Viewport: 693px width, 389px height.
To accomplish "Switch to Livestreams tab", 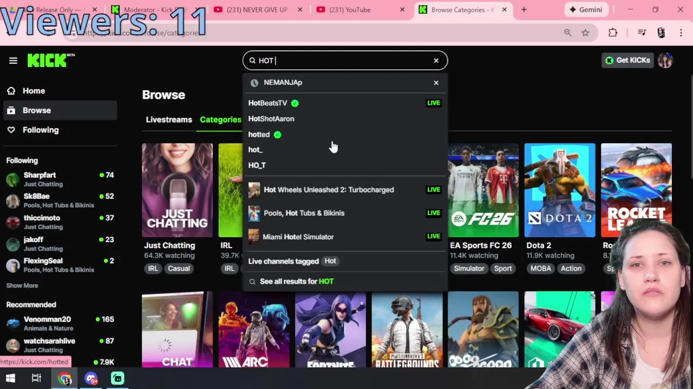I will pyautogui.click(x=169, y=119).
